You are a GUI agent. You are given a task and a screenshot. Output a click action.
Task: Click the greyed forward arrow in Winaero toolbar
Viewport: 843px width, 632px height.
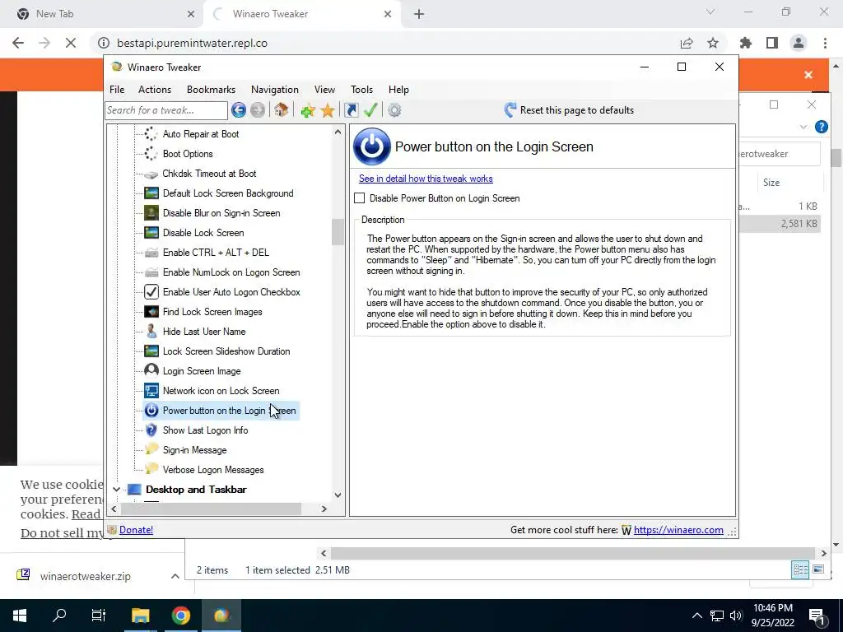[258, 110]
